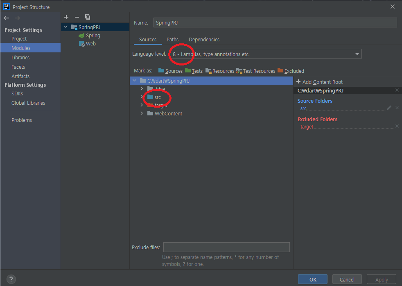The width and height of the screenshot is (402, 286).
Task: Click the Apply button
Action: click(x=382, y=279)
